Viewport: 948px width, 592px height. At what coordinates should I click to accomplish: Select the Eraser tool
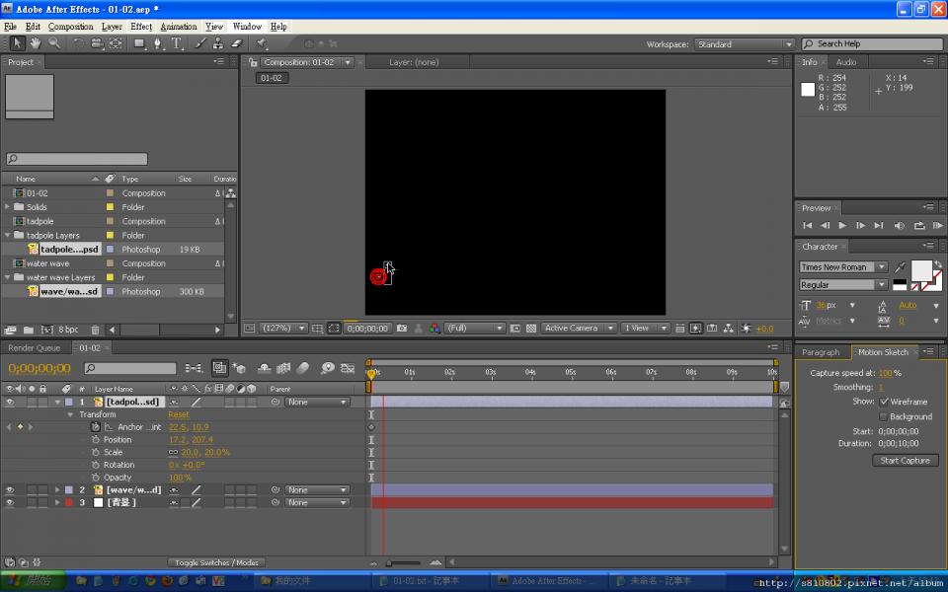[237, 43]
